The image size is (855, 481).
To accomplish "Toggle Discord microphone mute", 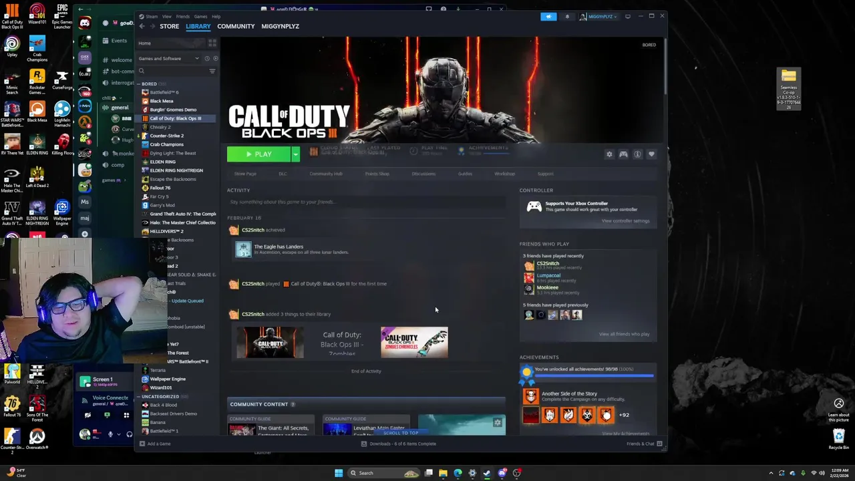I will (x=110, y=434).
